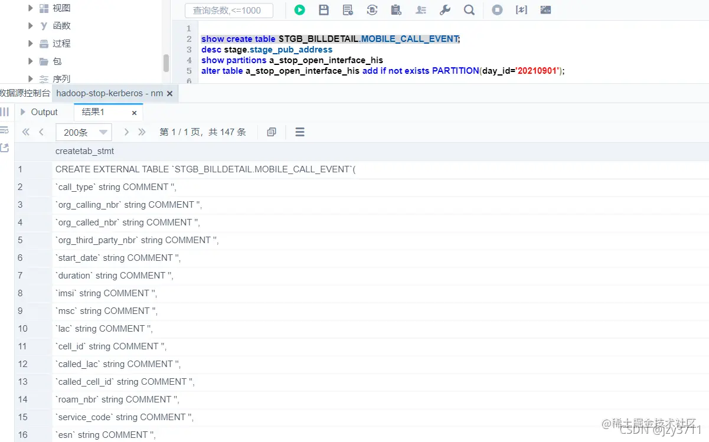Screen dimensions: 709x442
Task: Click the greyed person-list toolbar icon
Action: 420,9
